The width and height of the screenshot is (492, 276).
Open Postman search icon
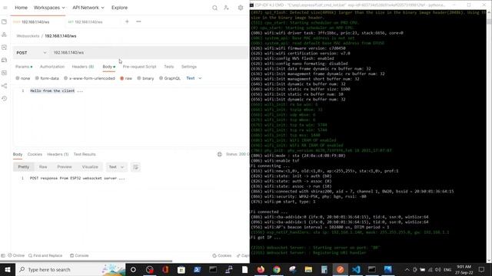pos(214,8)
